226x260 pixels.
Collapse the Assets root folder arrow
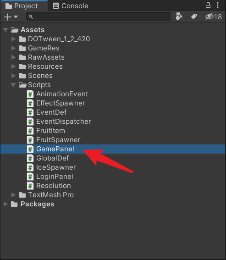click(x=6, y=30)
